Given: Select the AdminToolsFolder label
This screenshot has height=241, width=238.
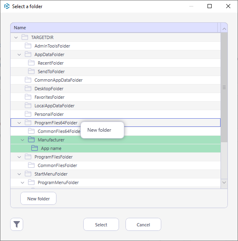Looking at the screenshot, I should [x=52, y=46].
